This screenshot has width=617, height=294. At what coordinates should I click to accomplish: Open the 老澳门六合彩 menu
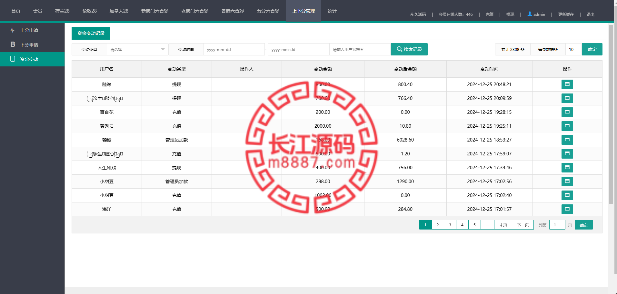[x=195, y=11]
